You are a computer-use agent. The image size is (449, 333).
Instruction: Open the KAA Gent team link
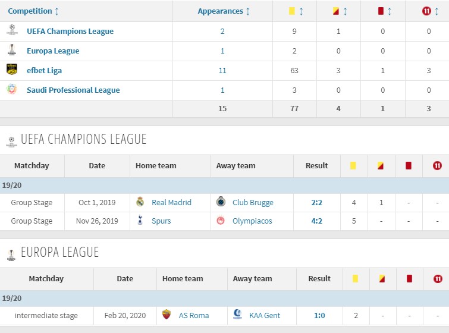[265, 315]
